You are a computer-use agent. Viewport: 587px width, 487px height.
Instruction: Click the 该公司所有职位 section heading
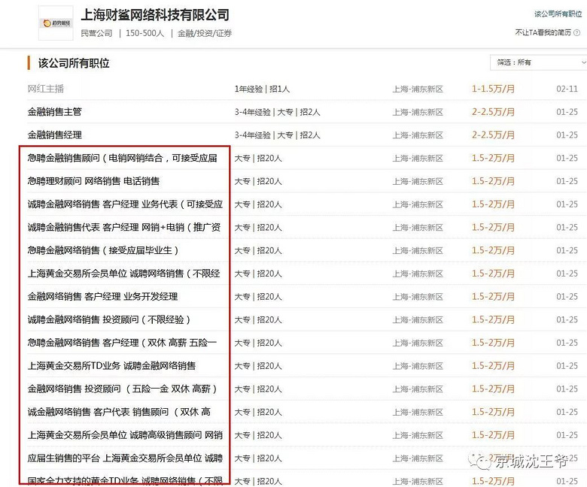(74, 63)
